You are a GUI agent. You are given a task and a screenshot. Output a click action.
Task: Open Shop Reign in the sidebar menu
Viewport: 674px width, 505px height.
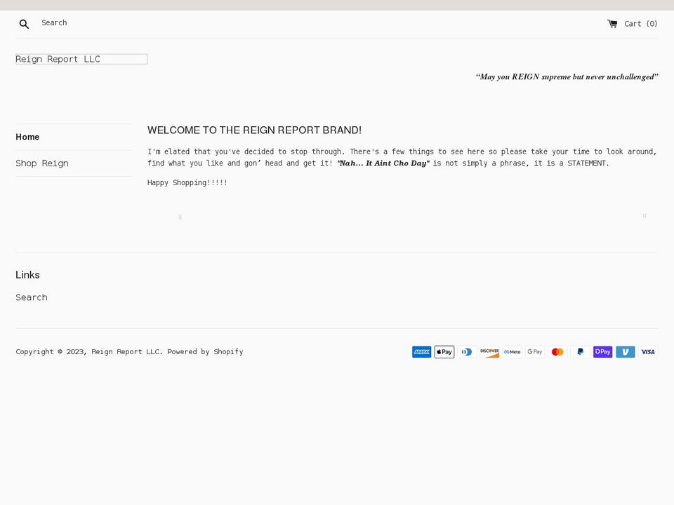click(42, 163)
